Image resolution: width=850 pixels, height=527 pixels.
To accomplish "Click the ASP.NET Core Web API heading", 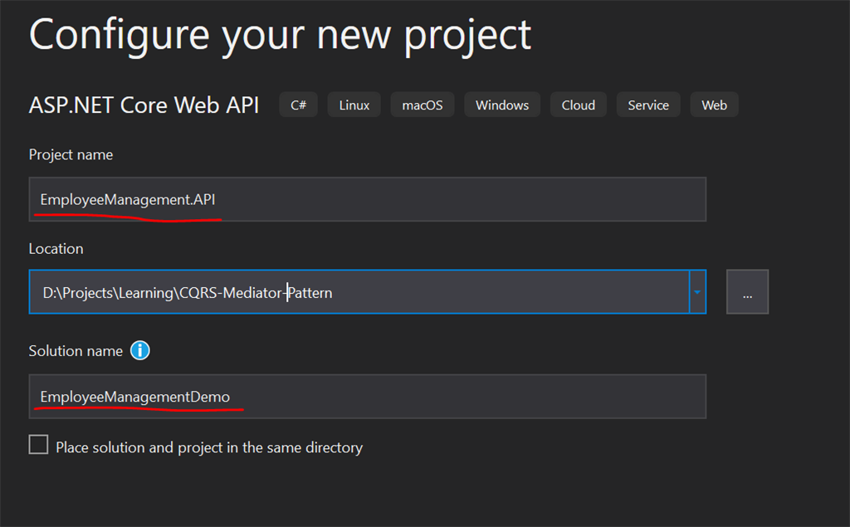I will click(144, 105).
